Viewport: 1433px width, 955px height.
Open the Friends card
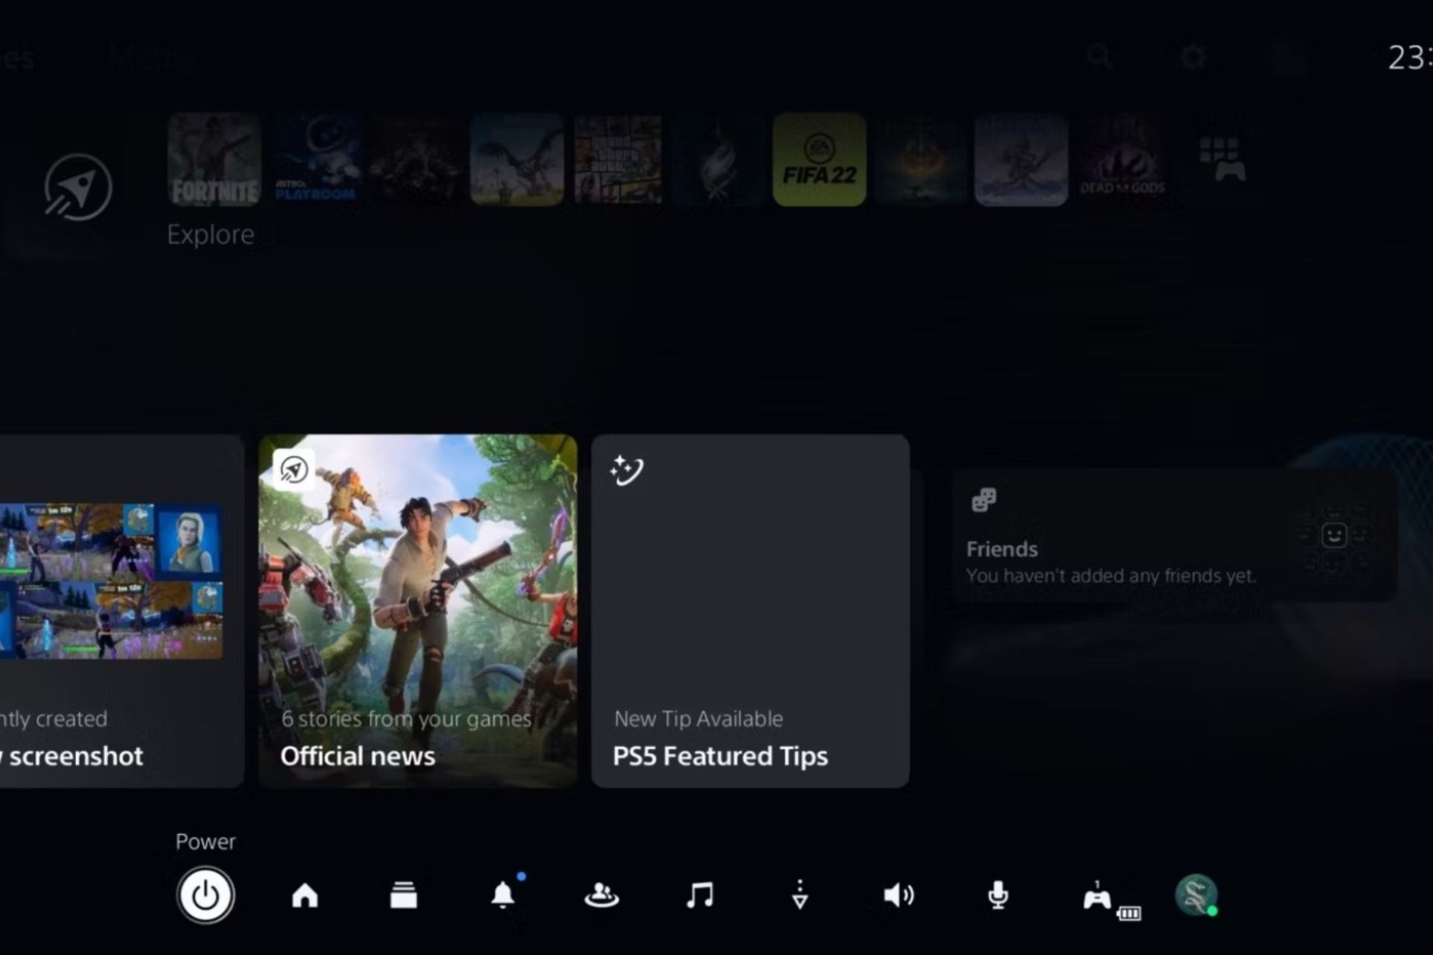click(x=1173, y=536)
